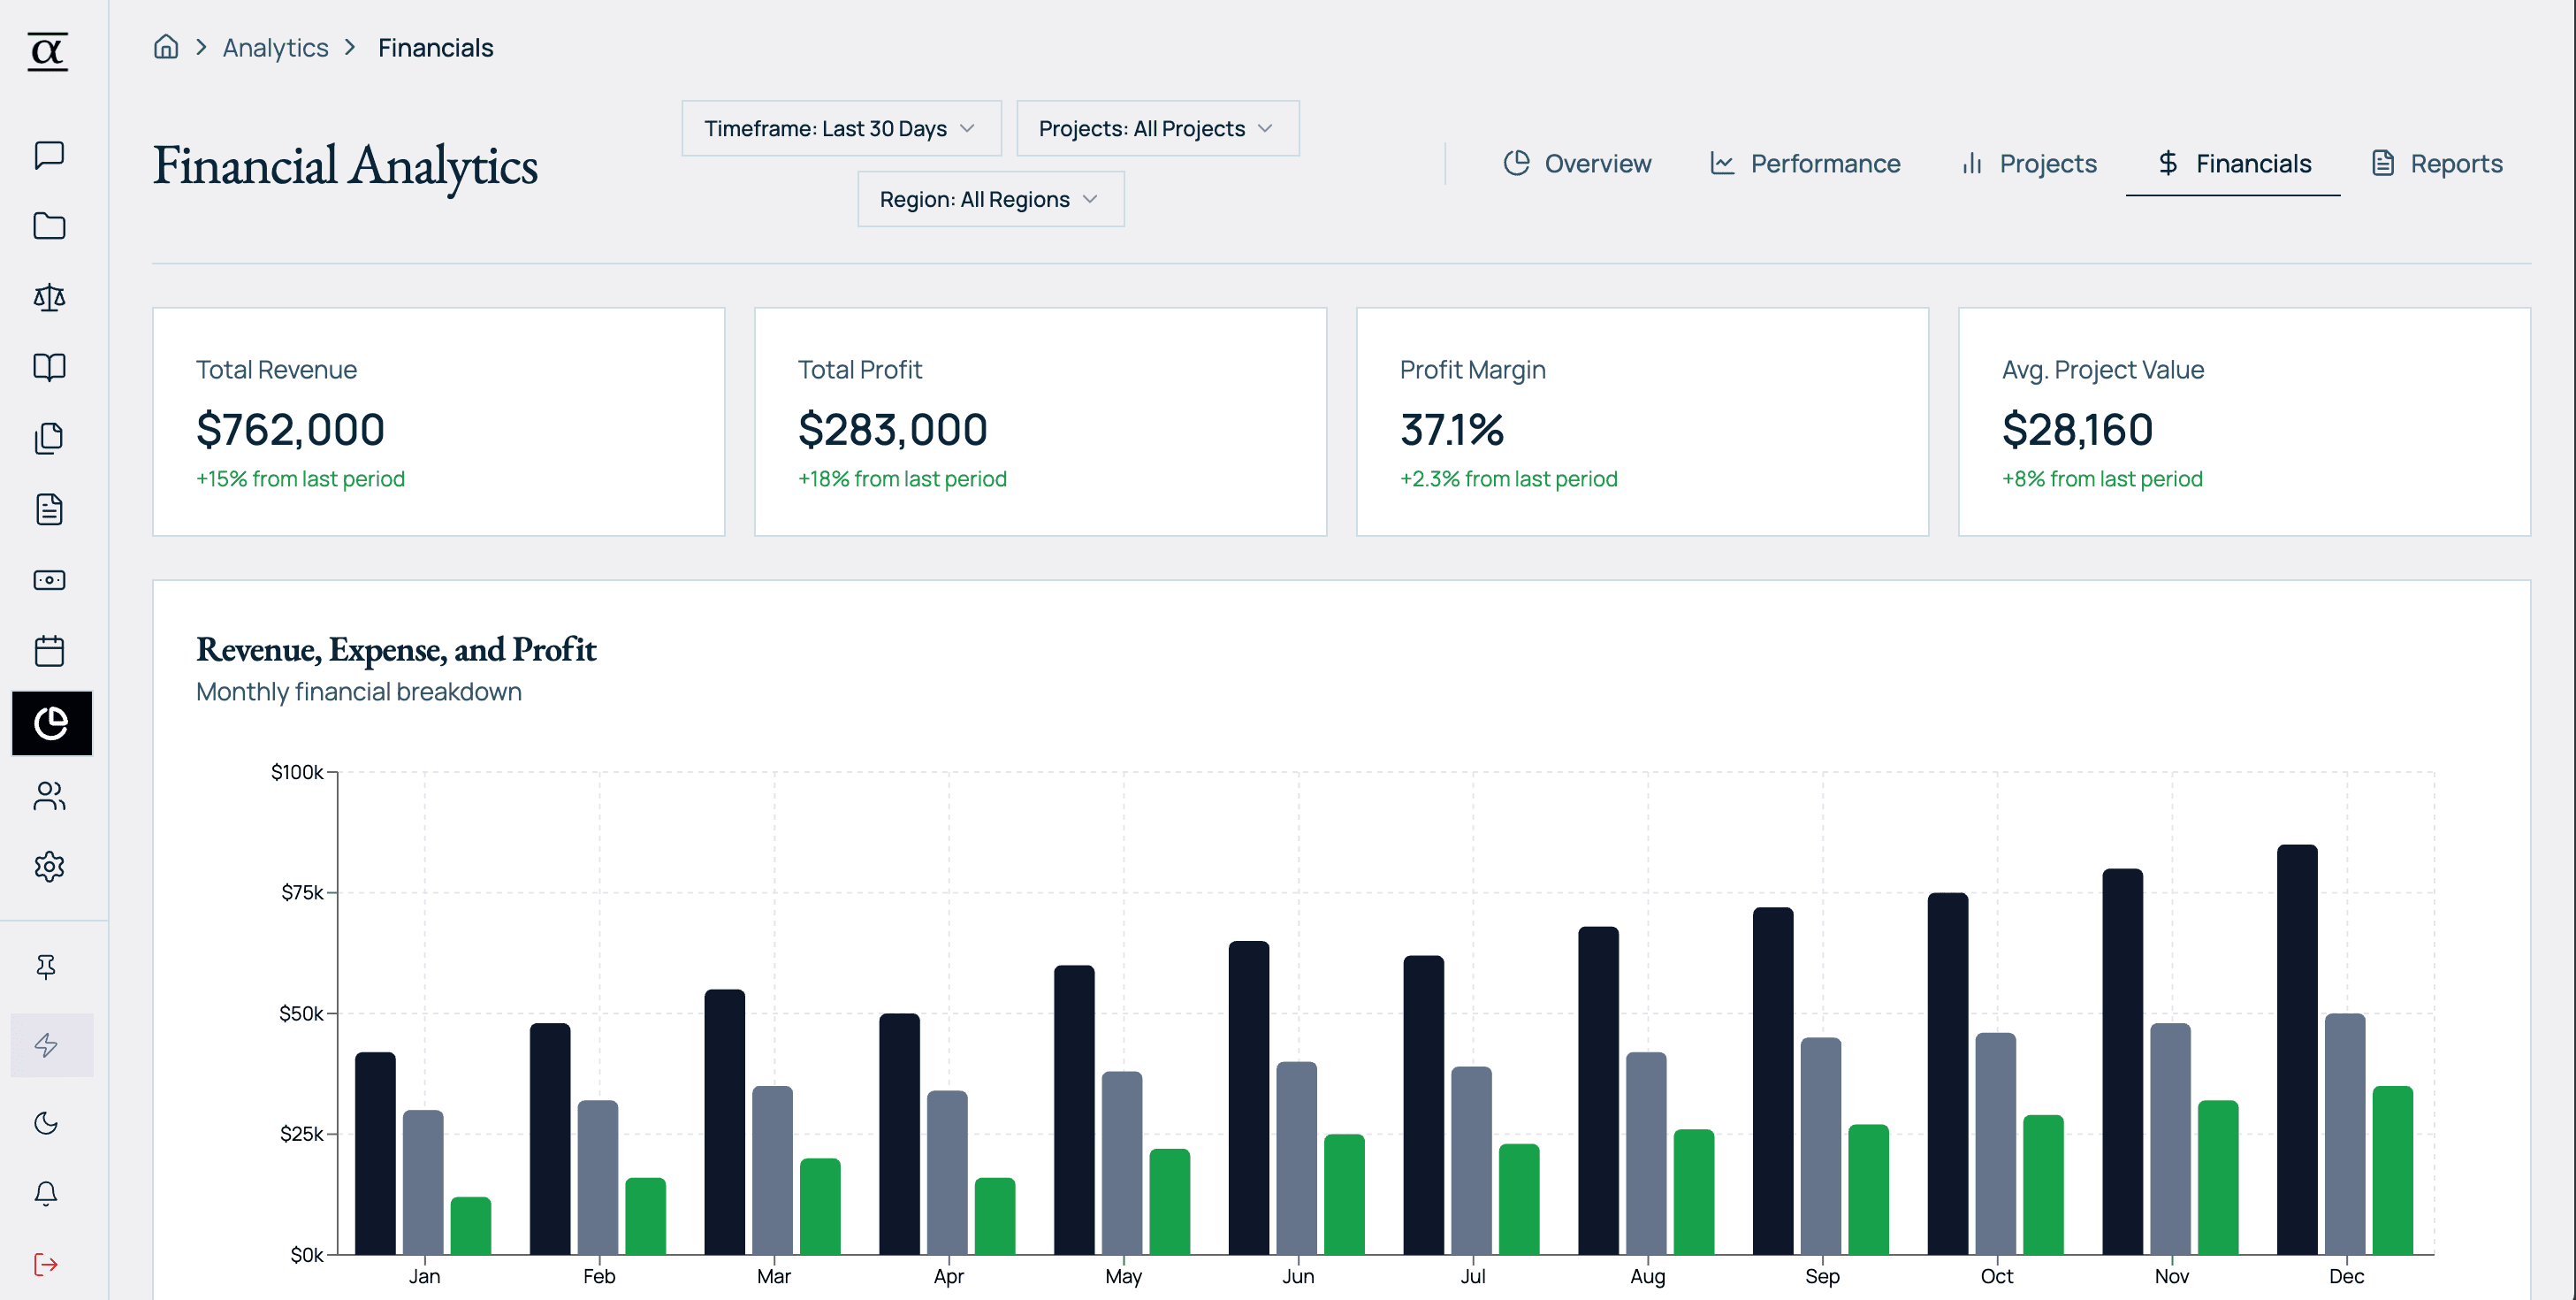2576x1300 pixels.
Task: Click '+2.3% from last period' text
Action: pos(1508,478)
